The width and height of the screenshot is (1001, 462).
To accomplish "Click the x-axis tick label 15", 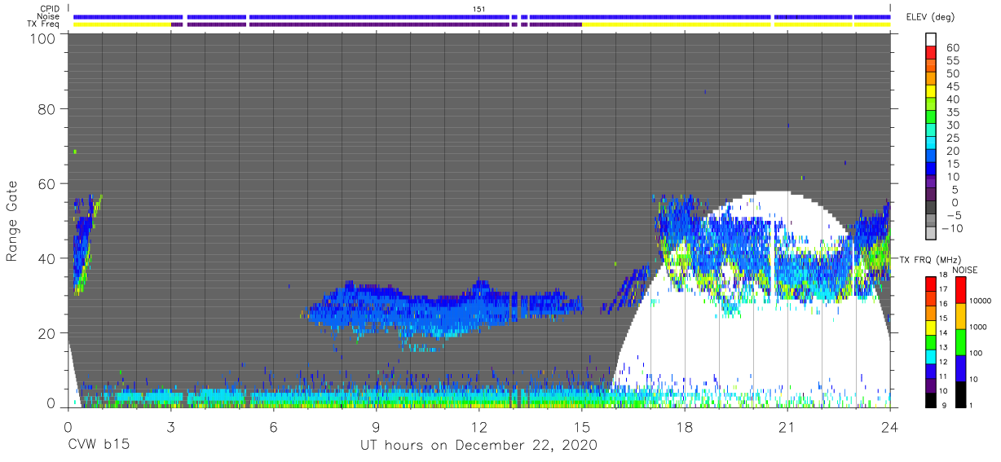I will click(581, 426).
